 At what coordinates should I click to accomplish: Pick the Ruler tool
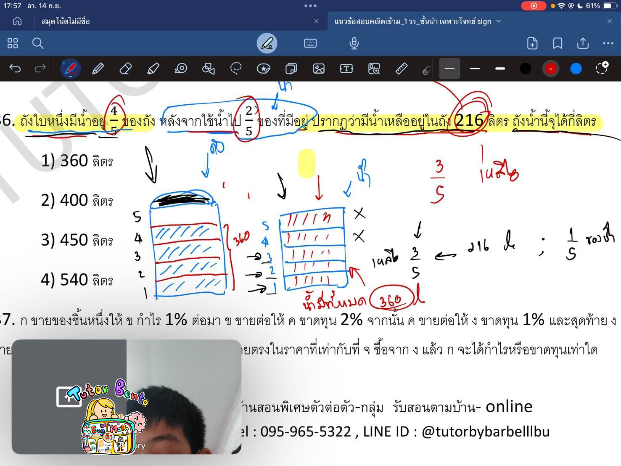(401, 69)
